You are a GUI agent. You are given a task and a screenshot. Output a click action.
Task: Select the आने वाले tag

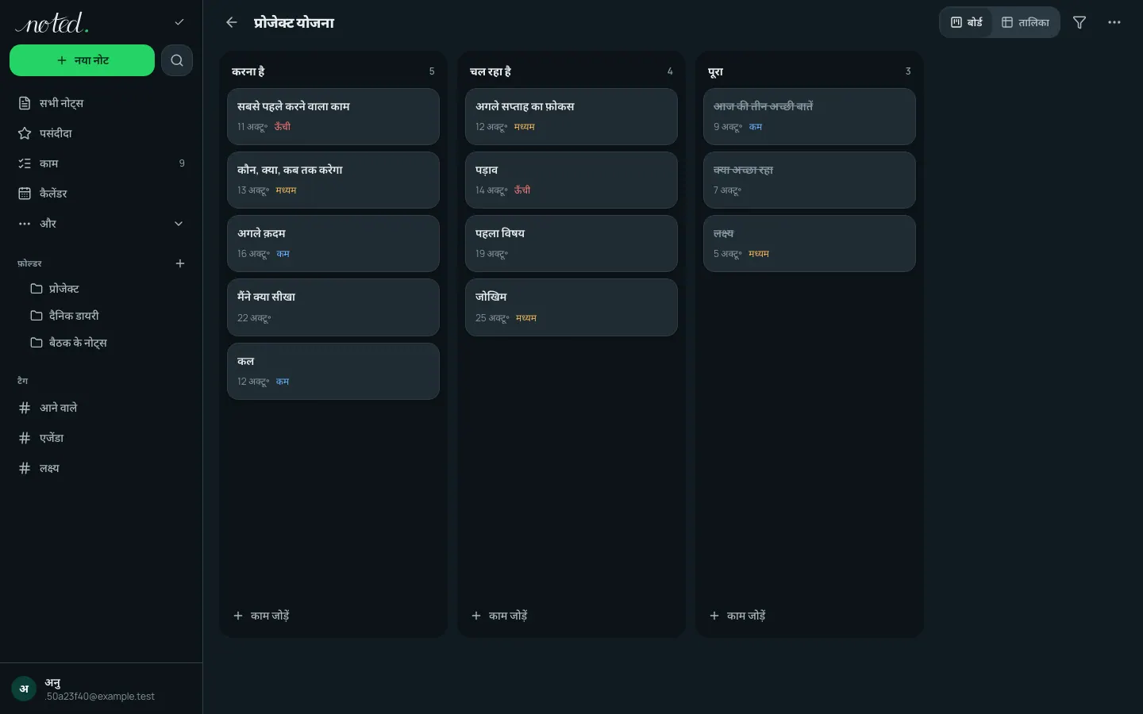[x=101, y=408]
